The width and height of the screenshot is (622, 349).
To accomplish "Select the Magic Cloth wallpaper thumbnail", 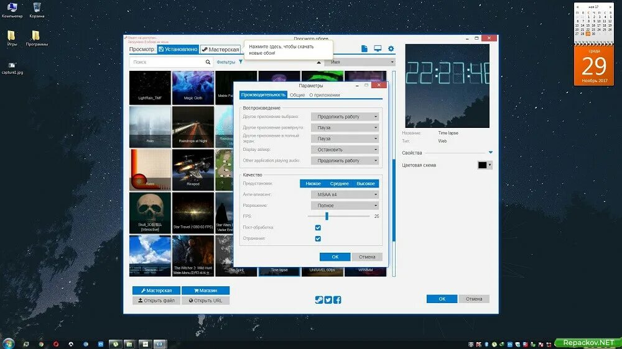I will pyautogui.click(x=193, y=88).
